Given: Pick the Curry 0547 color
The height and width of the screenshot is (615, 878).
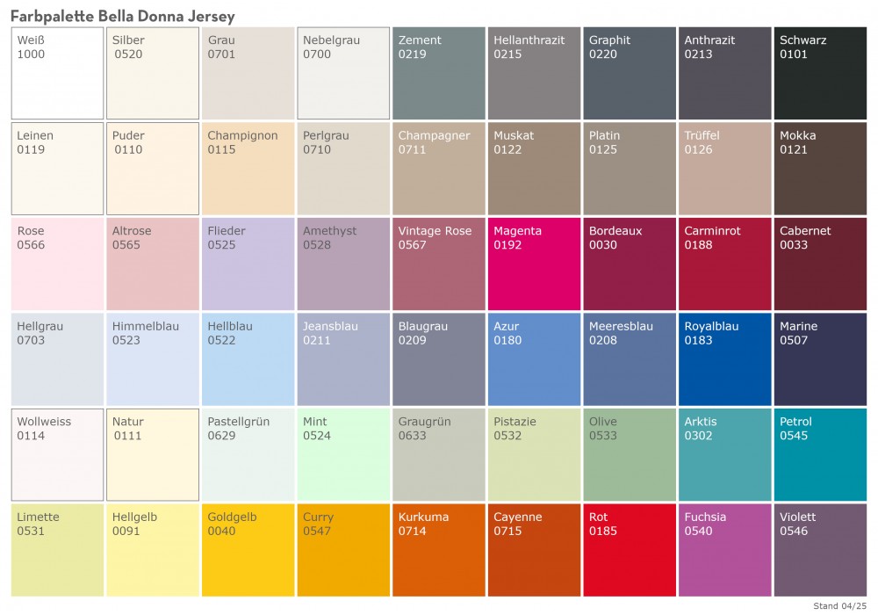Looking at the screenshot, I should [342, 549].
